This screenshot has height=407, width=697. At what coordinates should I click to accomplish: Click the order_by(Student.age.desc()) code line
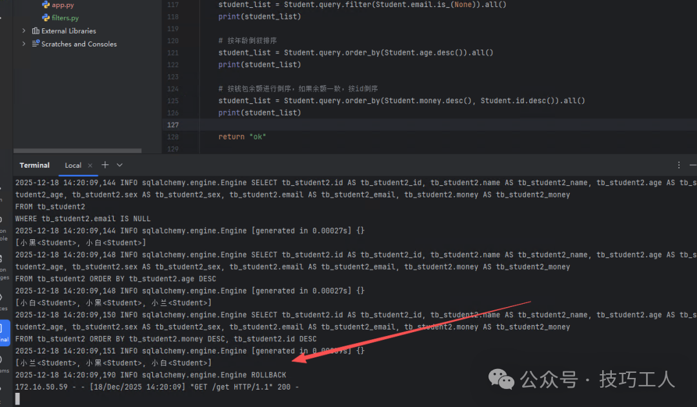coord(356,52)
